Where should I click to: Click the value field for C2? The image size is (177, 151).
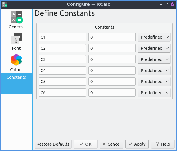point(112,48)
